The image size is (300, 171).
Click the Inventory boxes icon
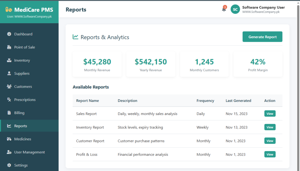(9, 60)
